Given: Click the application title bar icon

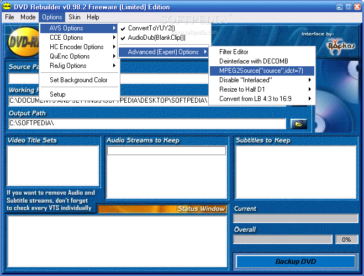Looking at the screenshot, I should [x=7, y=7].
